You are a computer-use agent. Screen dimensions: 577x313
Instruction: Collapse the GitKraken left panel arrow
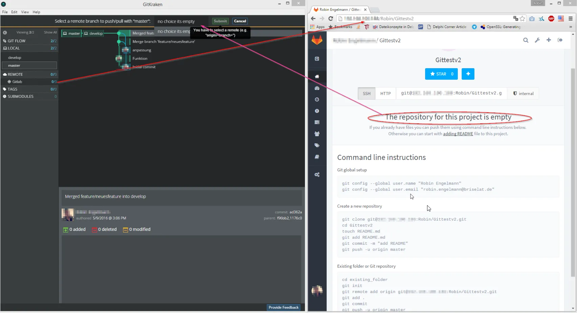(x=5, y=32)
